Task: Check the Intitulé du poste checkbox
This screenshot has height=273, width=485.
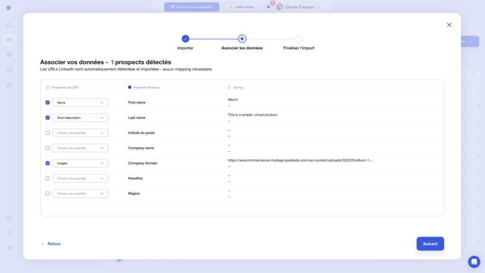Action: [48, 133]
